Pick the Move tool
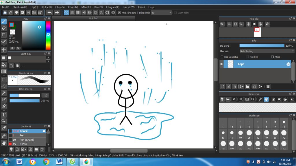Image resolution: width=296 pixels, height=166 pixels. click(x=4, y=50)
